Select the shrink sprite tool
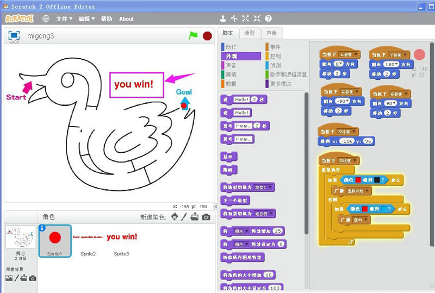 (257, 18)
